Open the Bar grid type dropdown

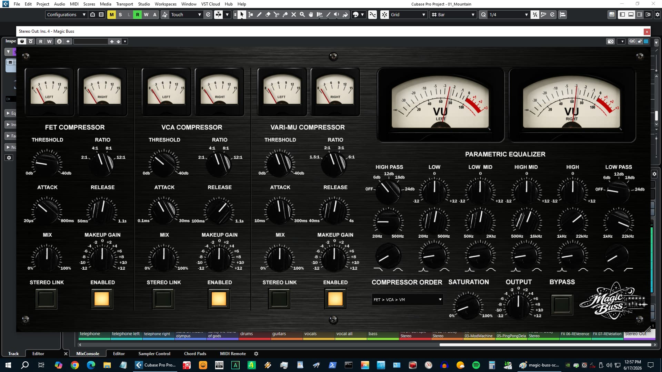click(453, 14)
